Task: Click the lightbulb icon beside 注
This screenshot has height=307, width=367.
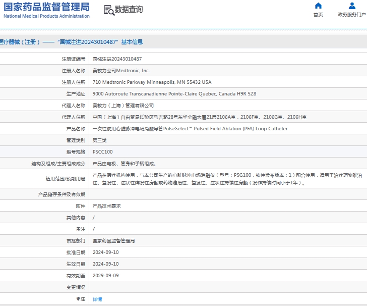Action: (78, 299)
